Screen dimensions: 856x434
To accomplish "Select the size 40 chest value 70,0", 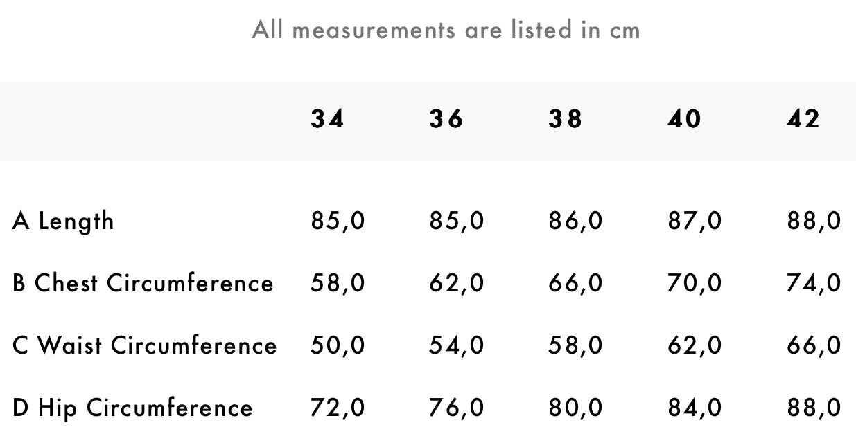I will pyautogui.click(x=695, y=283).
